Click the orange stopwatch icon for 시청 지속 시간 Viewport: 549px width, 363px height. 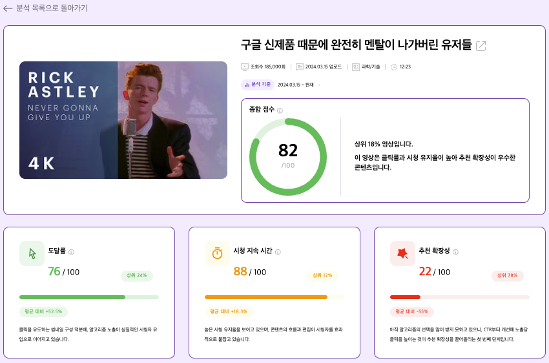coord(217,253)
